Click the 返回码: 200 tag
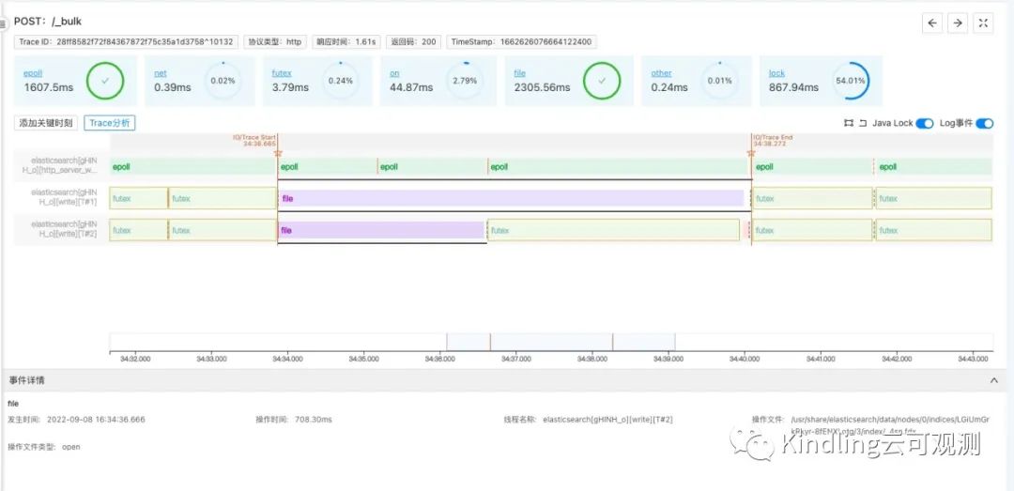Screen dimensions: 1014x491 (414, 42)
